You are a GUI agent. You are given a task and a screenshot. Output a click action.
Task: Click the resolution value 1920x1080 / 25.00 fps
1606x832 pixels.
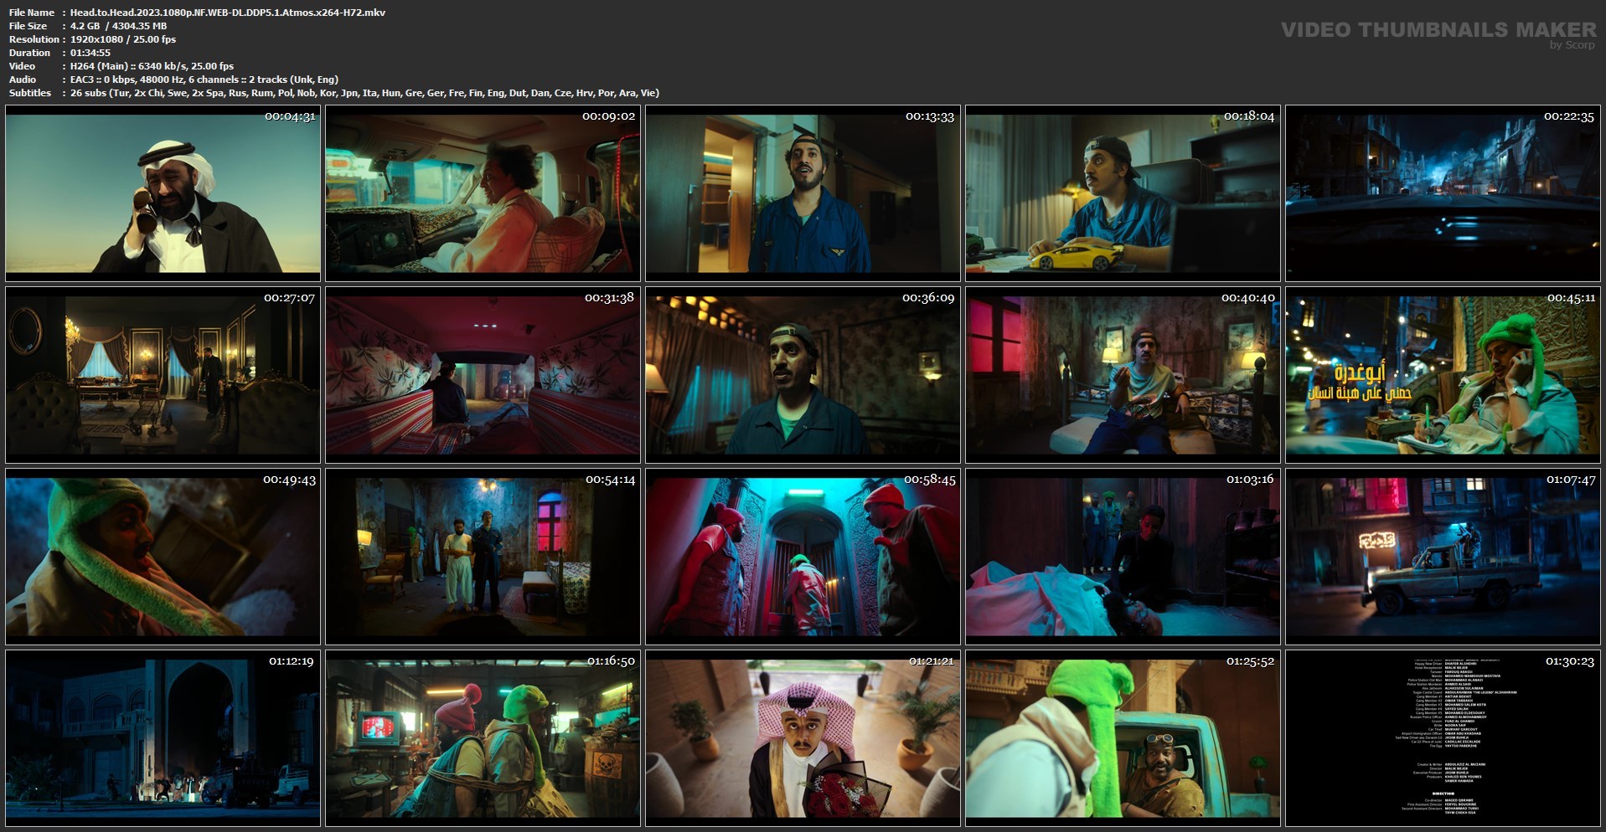123,39
